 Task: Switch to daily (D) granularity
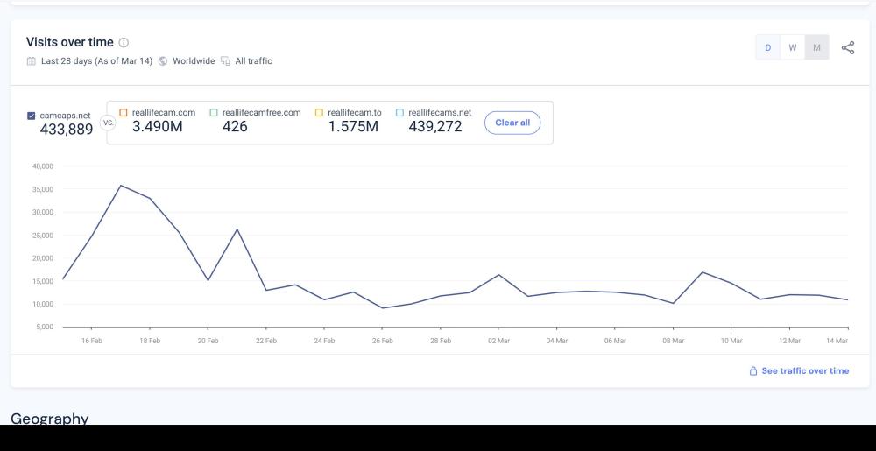coord(768,47)
